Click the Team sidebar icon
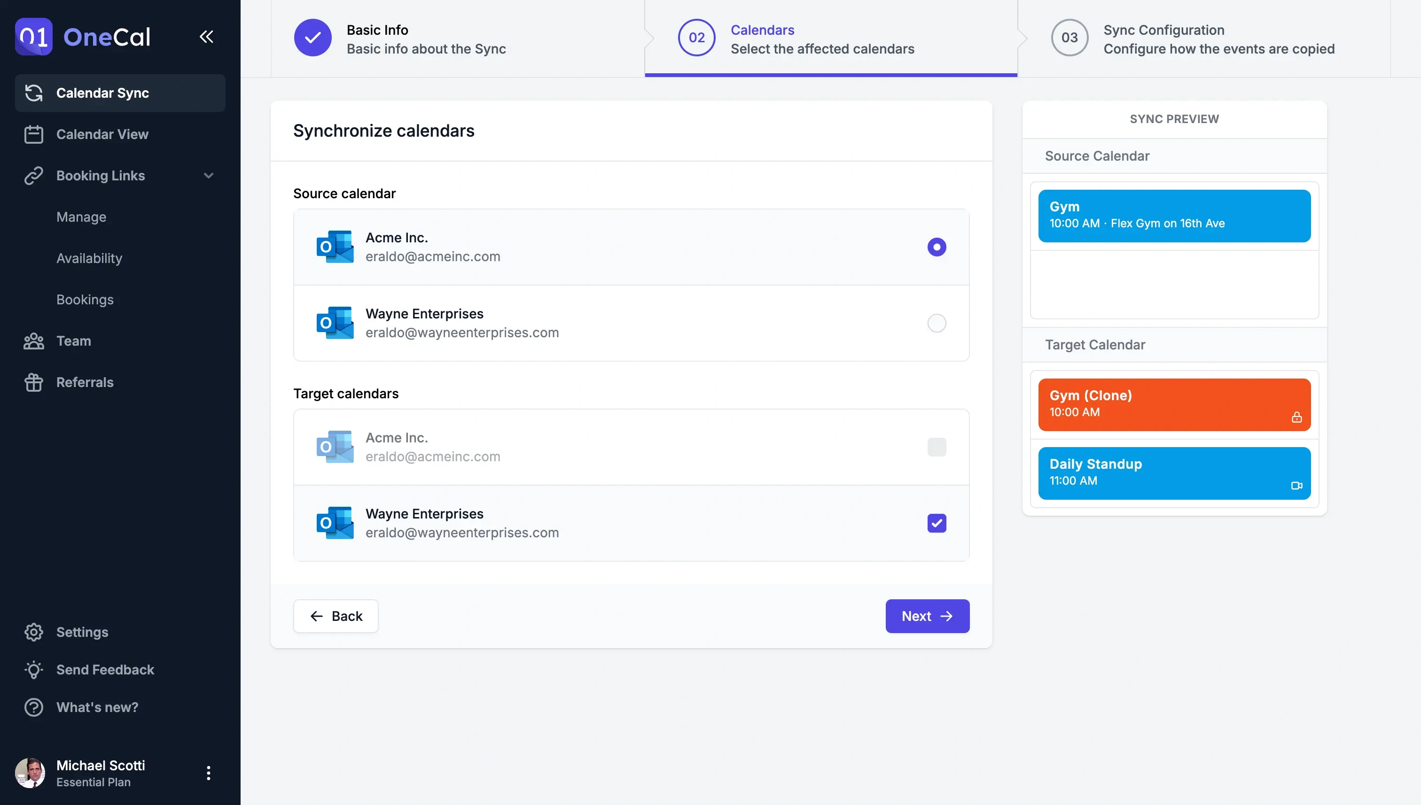1421x805 pixels. click(x=33, y=341)
